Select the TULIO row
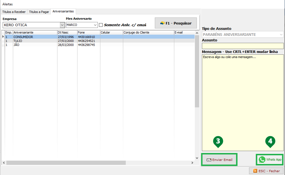This screenshot has height=175, width=285. click(100, 41)
